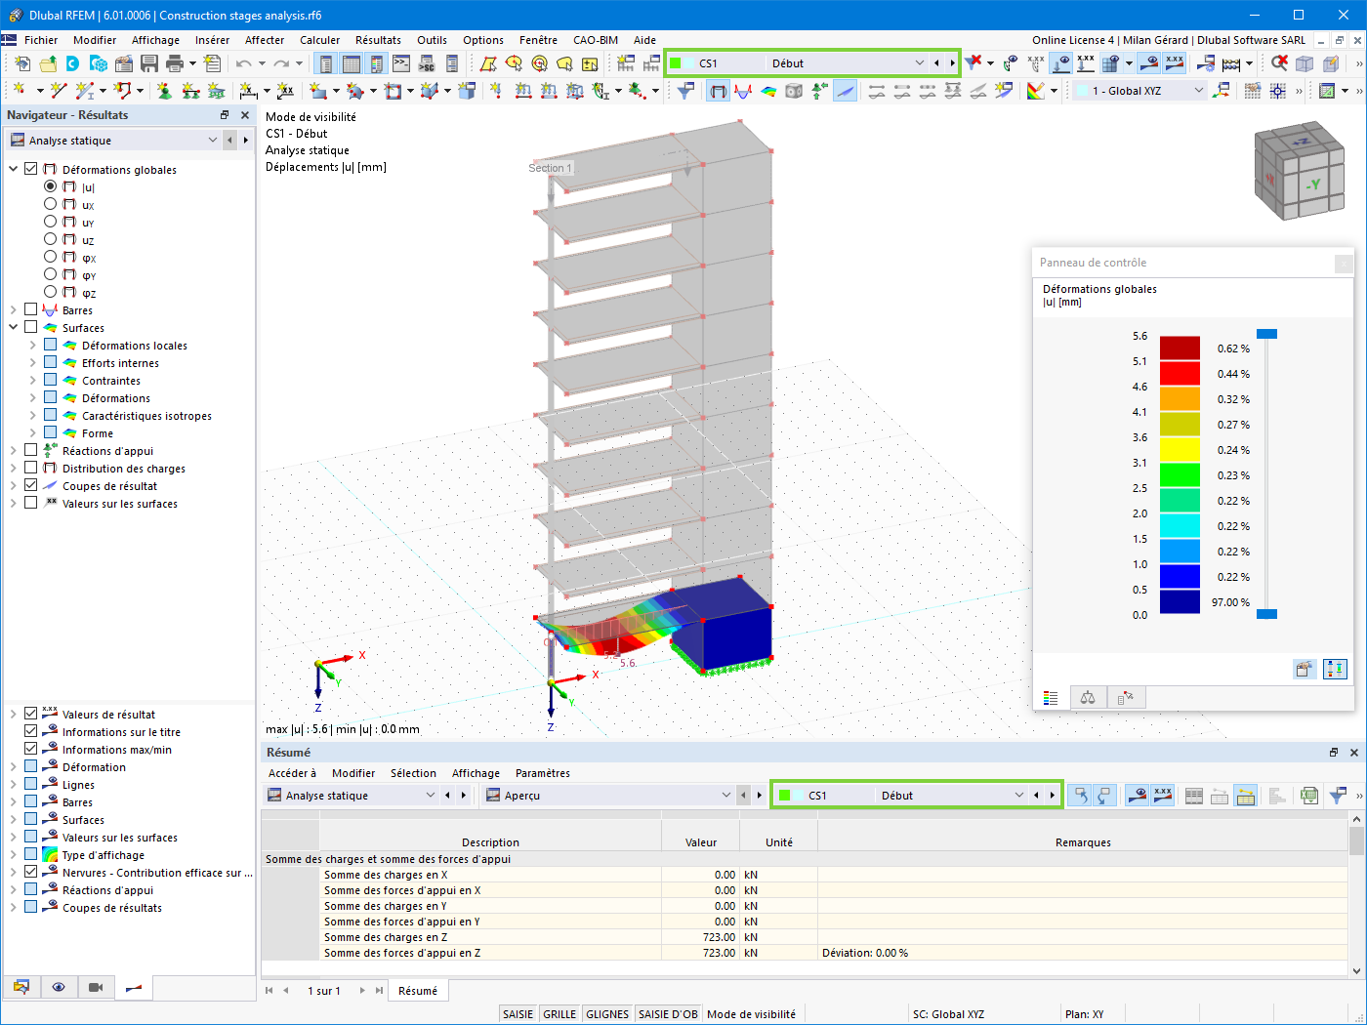This screenshot has height=1025, width=1367.
Task: Click the GLIGNES status bar button
Action: 607,1014
